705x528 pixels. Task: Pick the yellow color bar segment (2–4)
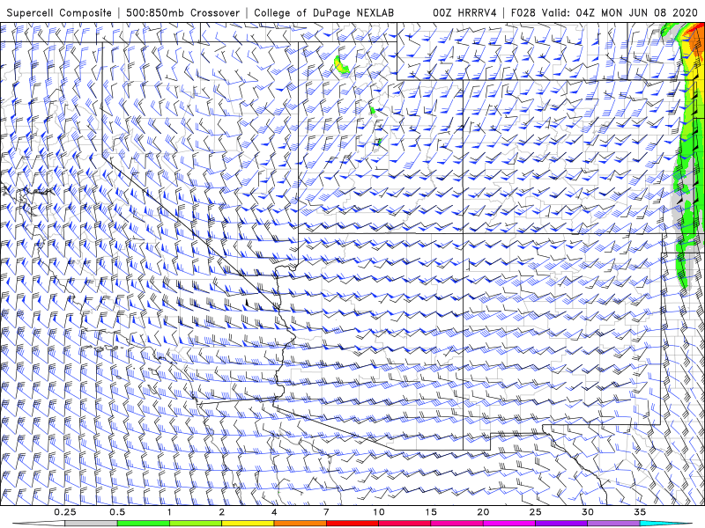pos(248,524)
